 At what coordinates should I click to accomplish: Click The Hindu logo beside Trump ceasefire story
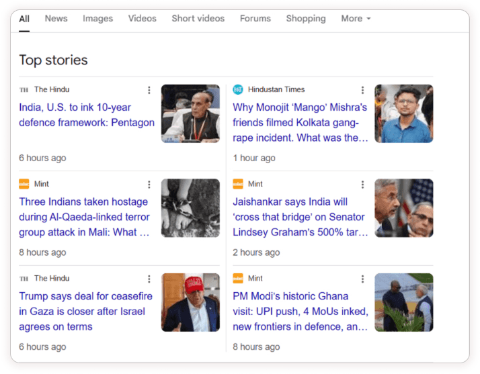pos(24,278)
